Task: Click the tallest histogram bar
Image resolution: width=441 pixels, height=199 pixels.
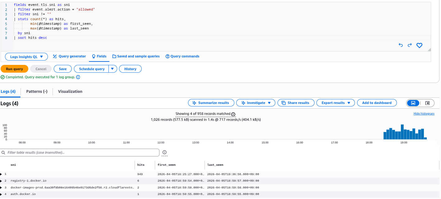Action: 402,132
